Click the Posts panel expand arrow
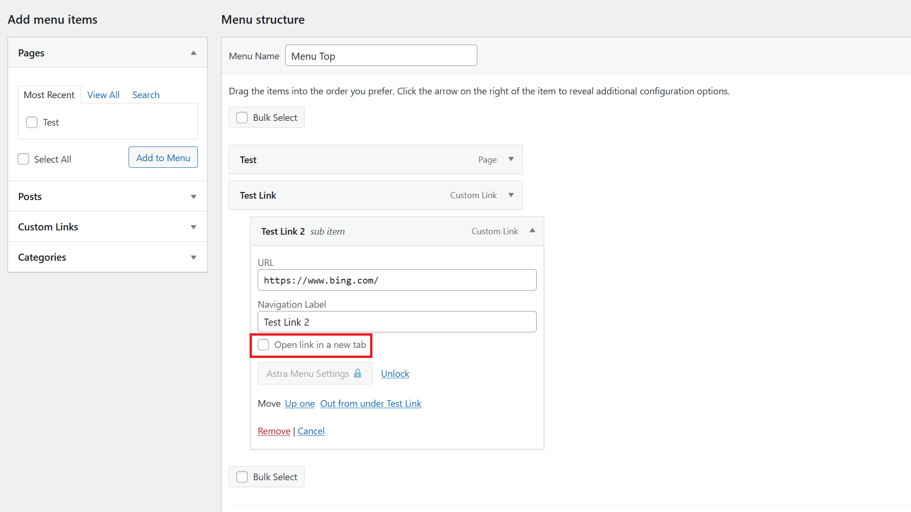The image size is (911, 512). (x=193, y=197)
